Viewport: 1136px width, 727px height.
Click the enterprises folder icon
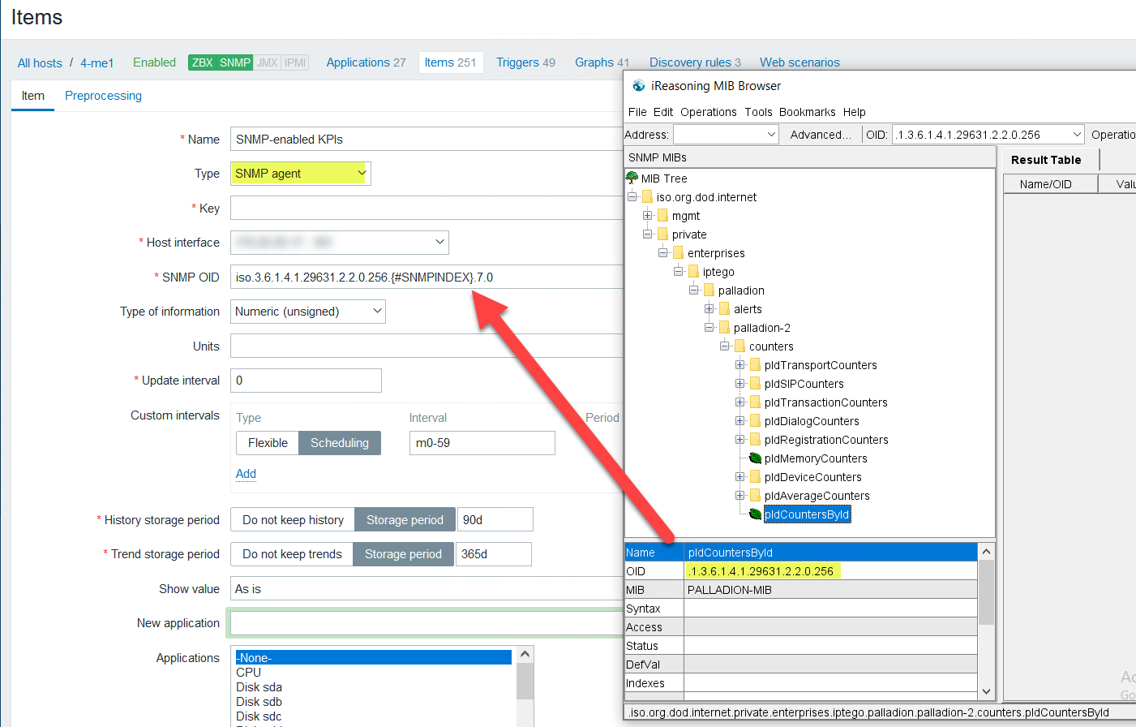677,253
